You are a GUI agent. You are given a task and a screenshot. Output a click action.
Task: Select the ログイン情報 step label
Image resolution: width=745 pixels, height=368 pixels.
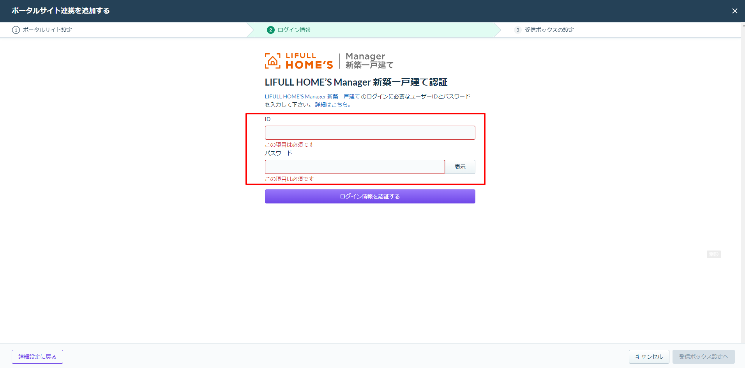pos(294,30)
